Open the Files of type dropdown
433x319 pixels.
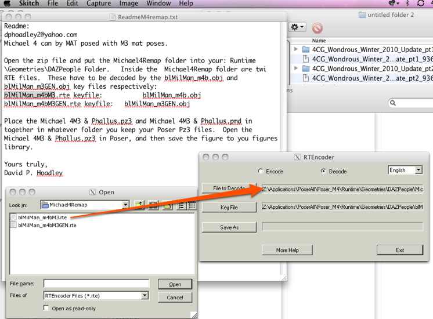[145, 296]
